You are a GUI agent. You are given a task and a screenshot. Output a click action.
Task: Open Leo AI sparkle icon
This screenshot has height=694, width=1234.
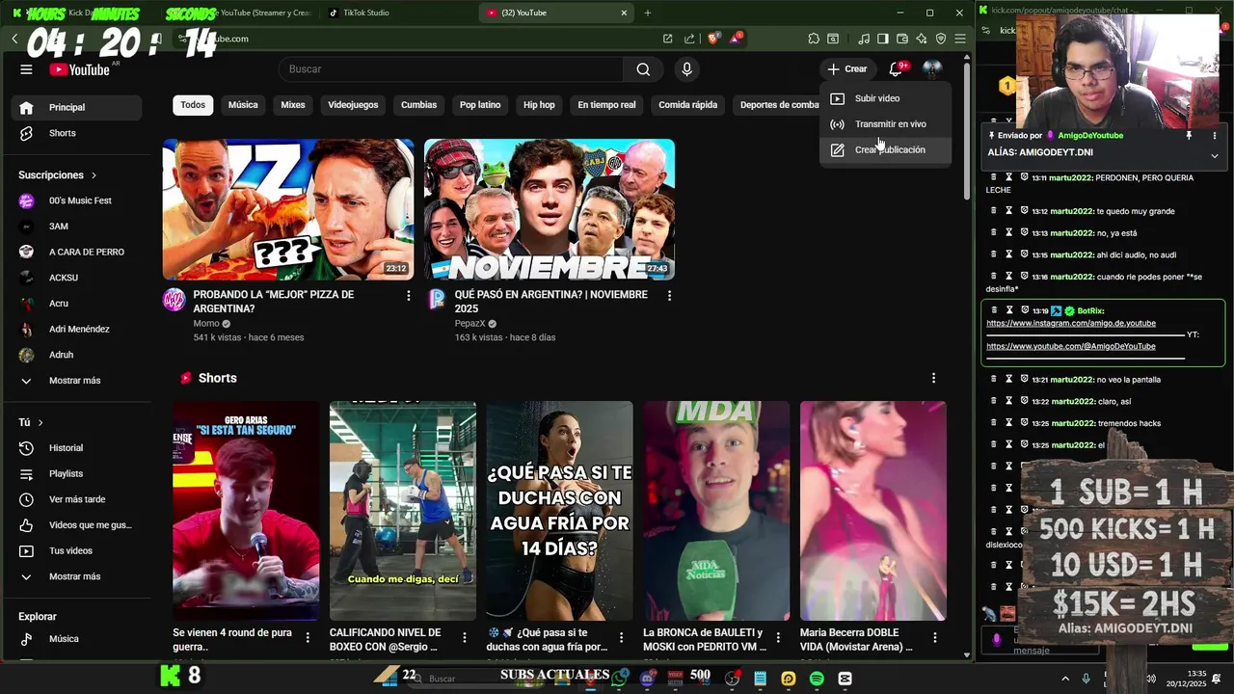[x=922, y=39]
